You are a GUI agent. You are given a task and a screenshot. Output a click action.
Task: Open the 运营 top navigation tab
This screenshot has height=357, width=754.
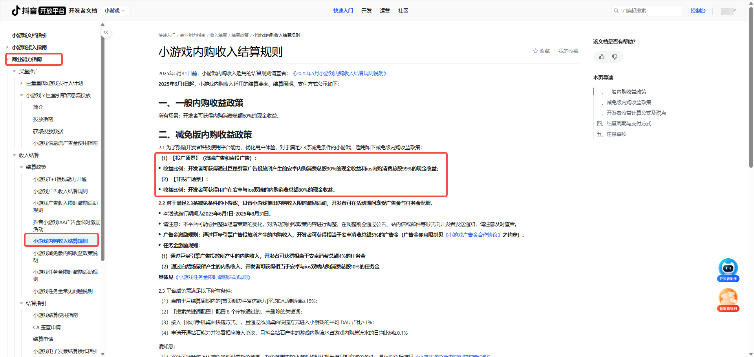(x=385, y=11)
